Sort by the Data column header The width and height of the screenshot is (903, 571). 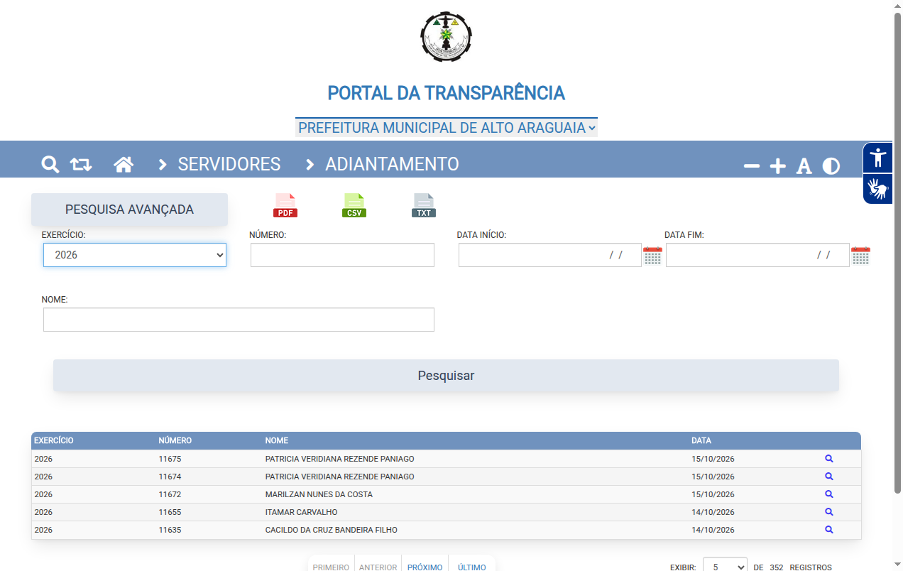701,440
